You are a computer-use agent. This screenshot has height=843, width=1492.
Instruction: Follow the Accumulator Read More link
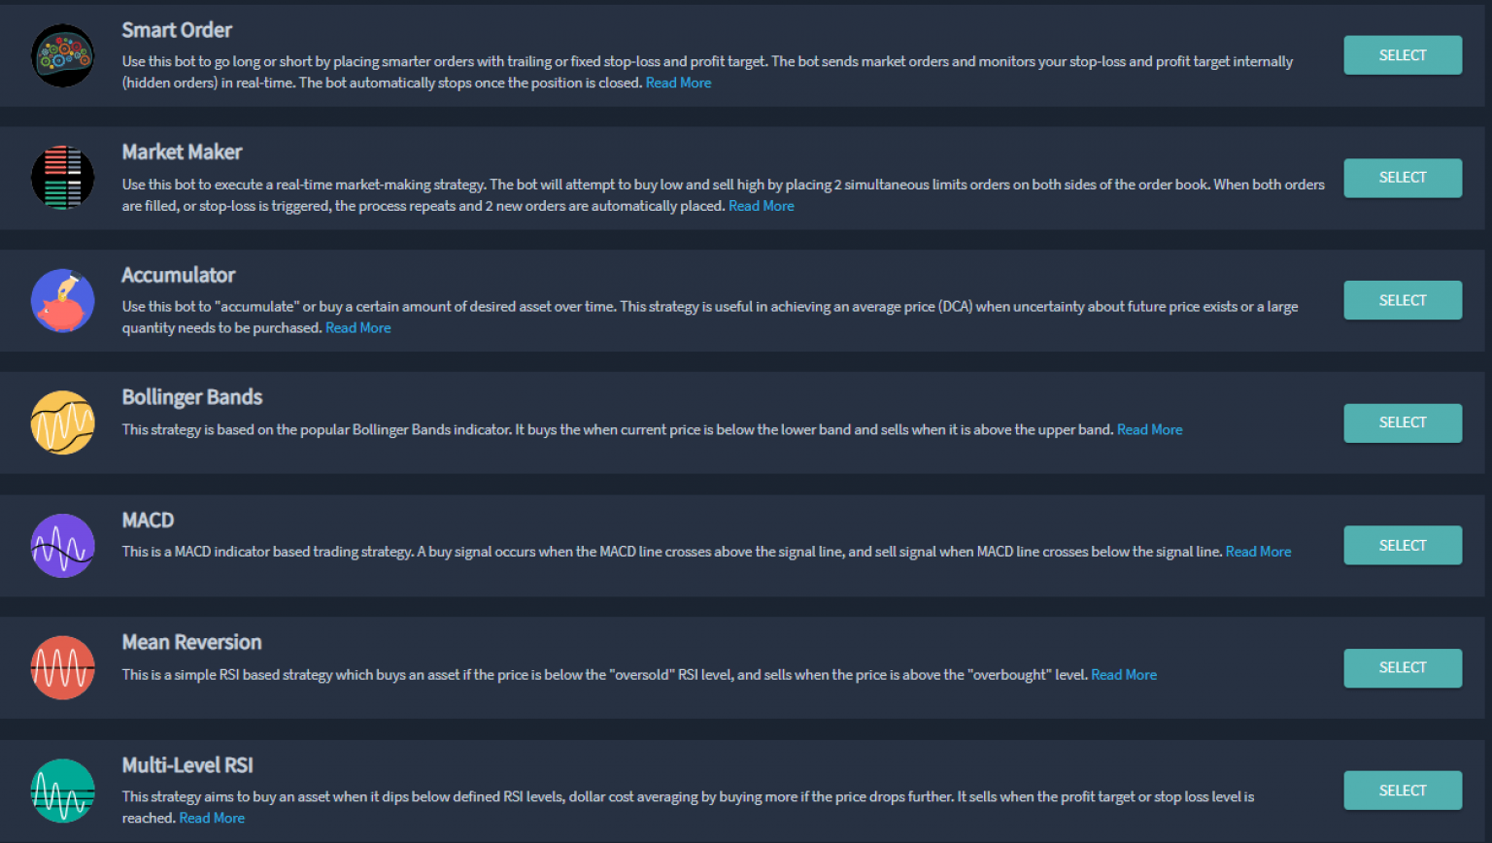click(357, 328)
